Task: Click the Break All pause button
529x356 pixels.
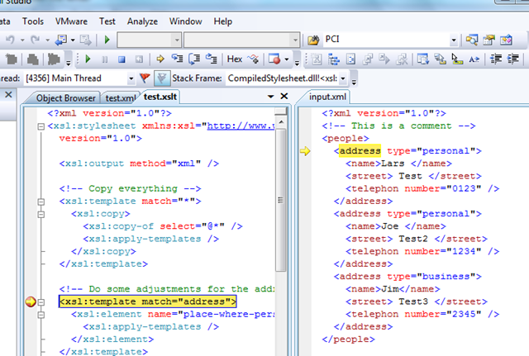Action: coord(105,59)
